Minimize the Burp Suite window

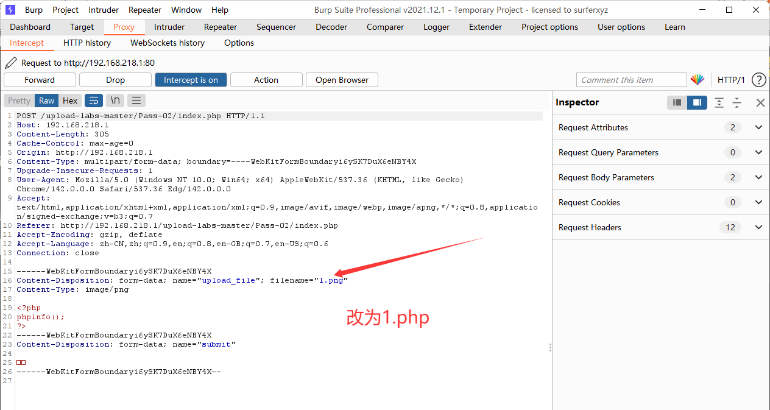pos(701,10)
